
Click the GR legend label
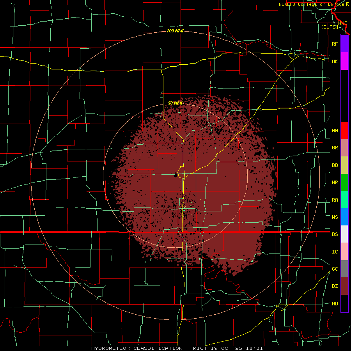[335, 148]
